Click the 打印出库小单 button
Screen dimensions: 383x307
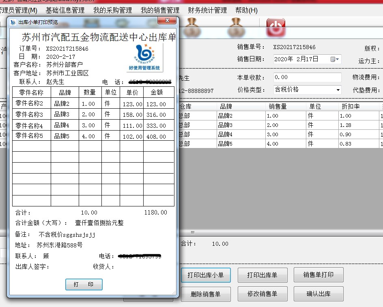pyautogui.click(x=206, y=275)
